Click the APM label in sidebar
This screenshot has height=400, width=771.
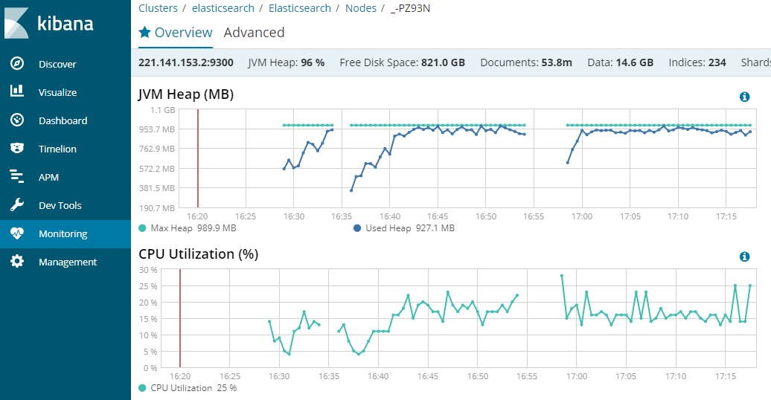(48, 178)
